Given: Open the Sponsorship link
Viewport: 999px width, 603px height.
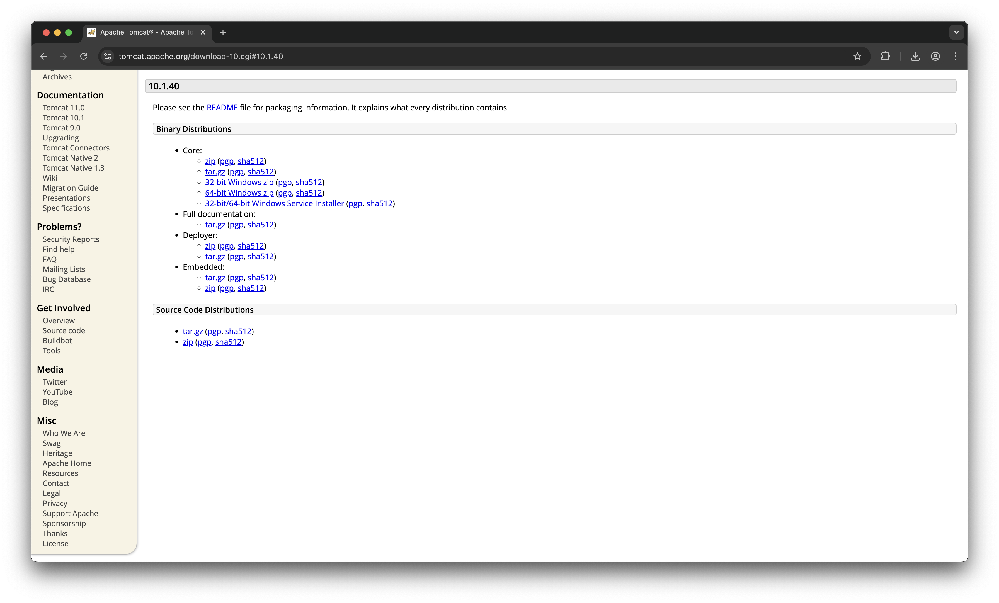Looking at the screenshot, I should [x=64, y=523].
